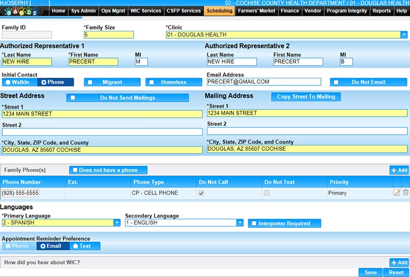Save the family record
Image resolution: width=410 pixels, height=277 pixels.
tap(370, 272)
